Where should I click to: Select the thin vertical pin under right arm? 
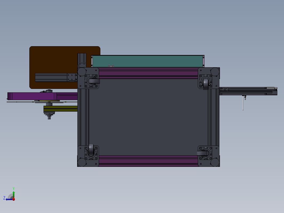[243, 103]
